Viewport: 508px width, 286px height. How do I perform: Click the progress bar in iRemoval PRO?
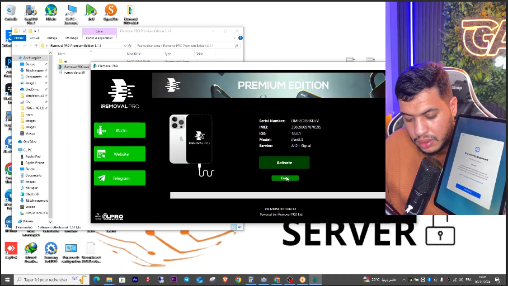[x=277, y=195]
